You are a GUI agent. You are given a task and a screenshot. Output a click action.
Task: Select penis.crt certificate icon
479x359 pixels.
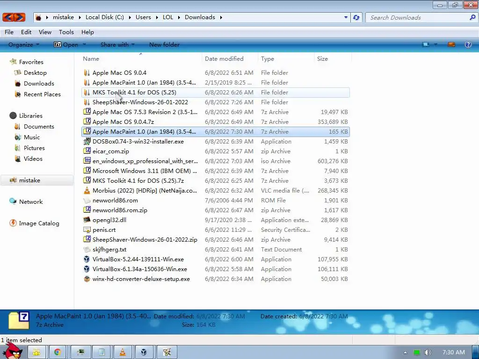[87, 230]
